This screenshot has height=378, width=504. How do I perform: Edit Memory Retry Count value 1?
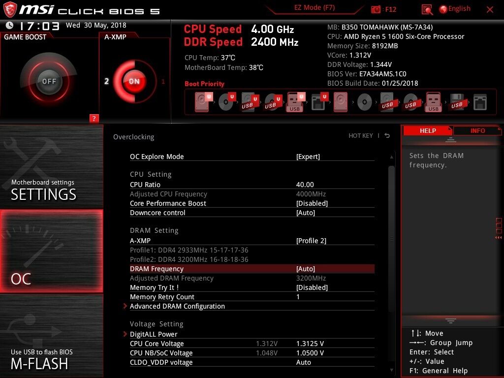pos(298,297)
